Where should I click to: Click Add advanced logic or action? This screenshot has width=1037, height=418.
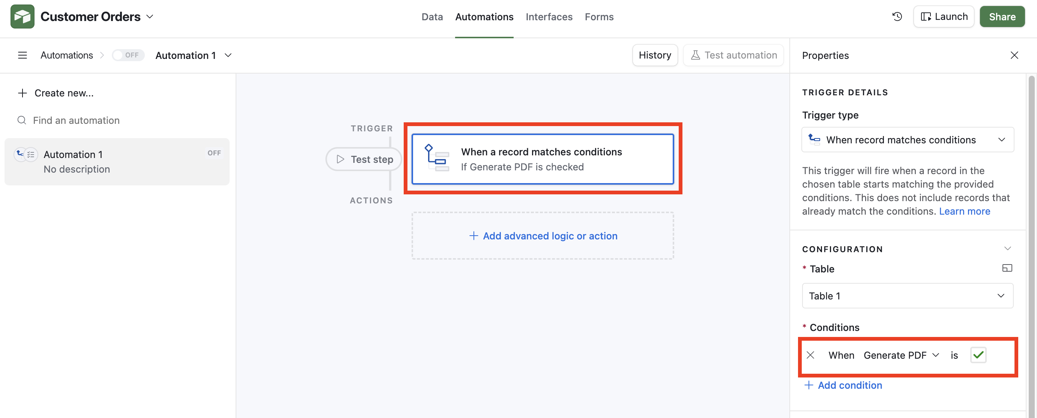point(543,236)
